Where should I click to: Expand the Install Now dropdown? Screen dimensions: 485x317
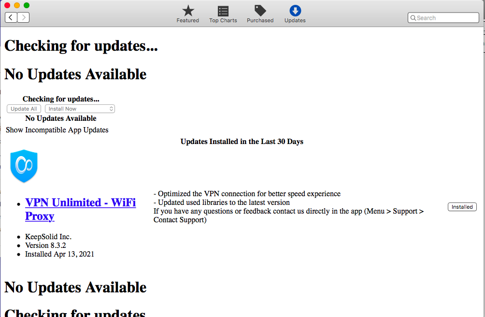[x=80, y=109]
